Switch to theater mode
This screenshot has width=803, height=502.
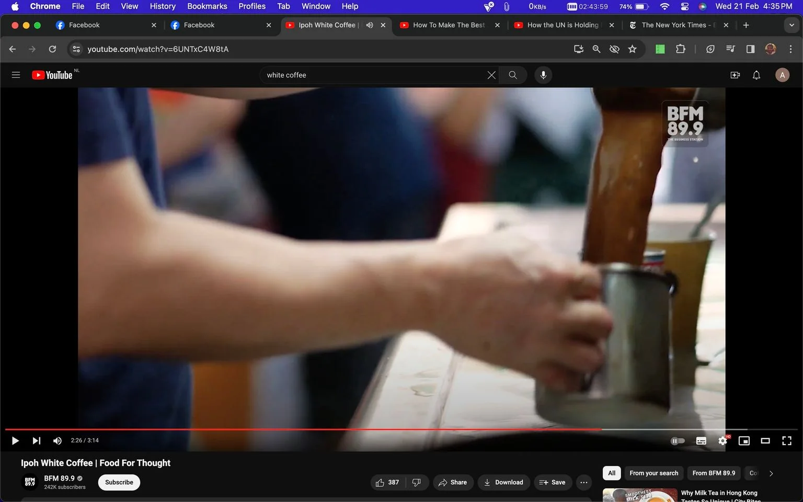(765, 441)
